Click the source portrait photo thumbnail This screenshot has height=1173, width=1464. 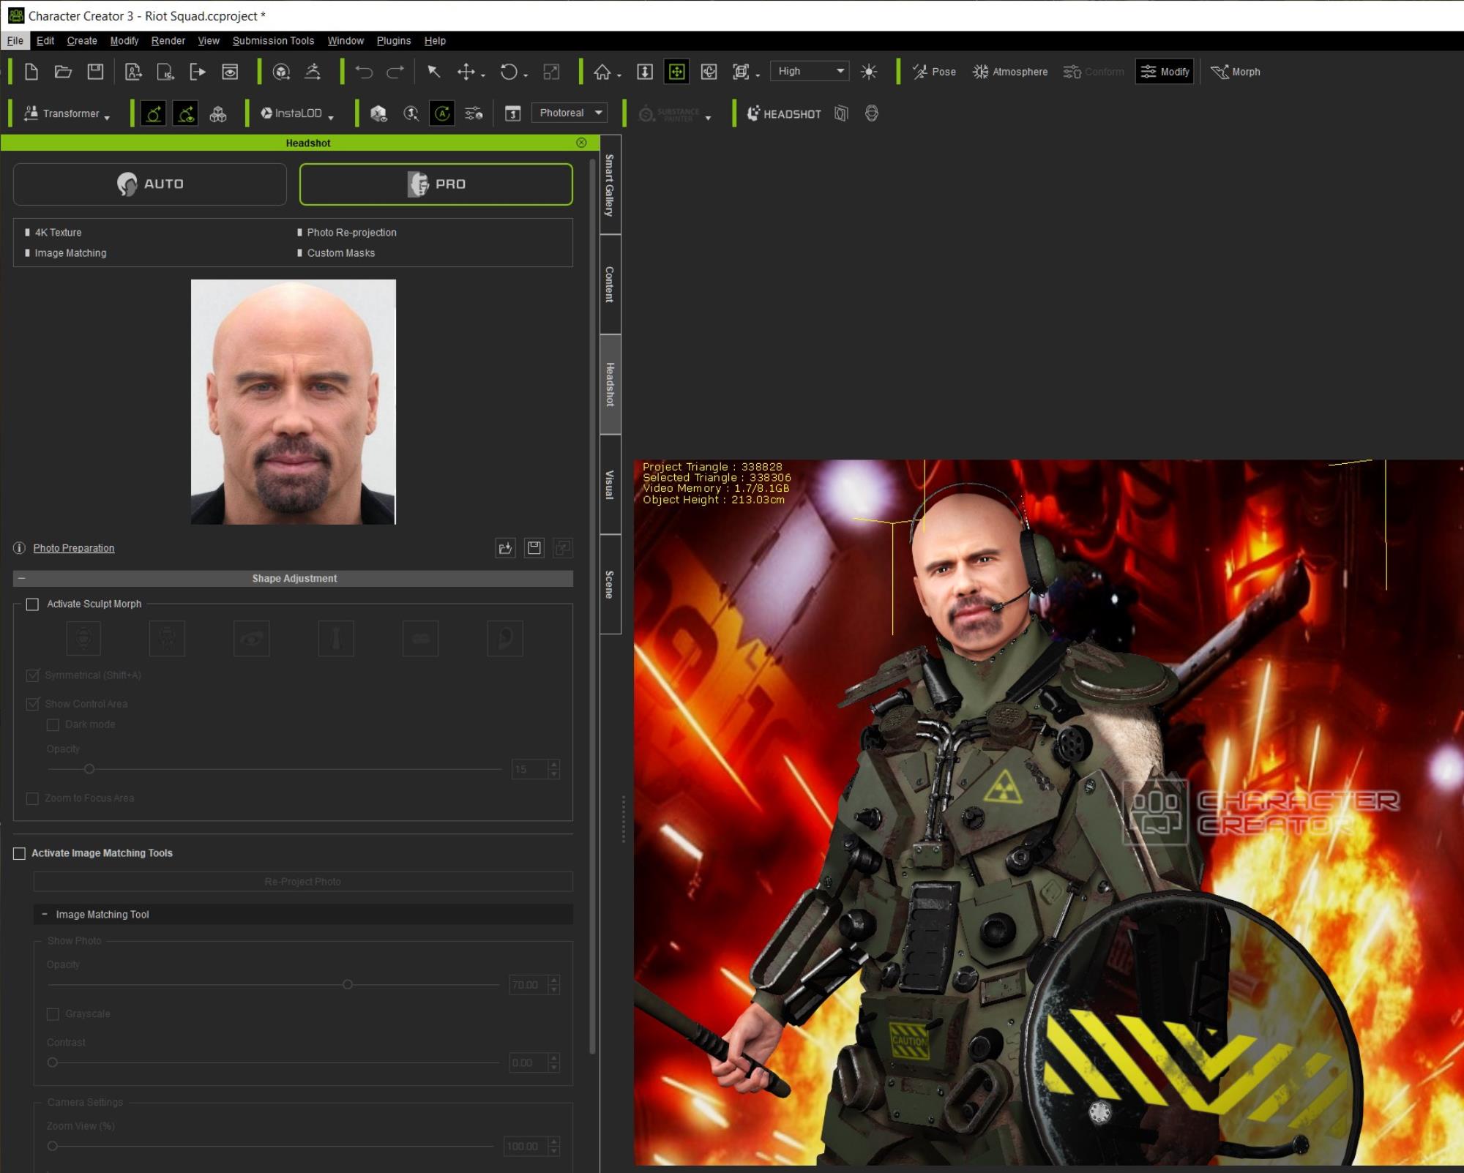[x=294, y=402]
